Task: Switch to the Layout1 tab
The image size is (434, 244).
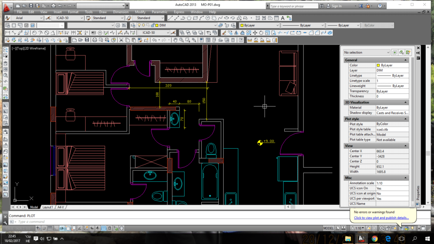Action: pyautogui.click(x=47, y=207)
